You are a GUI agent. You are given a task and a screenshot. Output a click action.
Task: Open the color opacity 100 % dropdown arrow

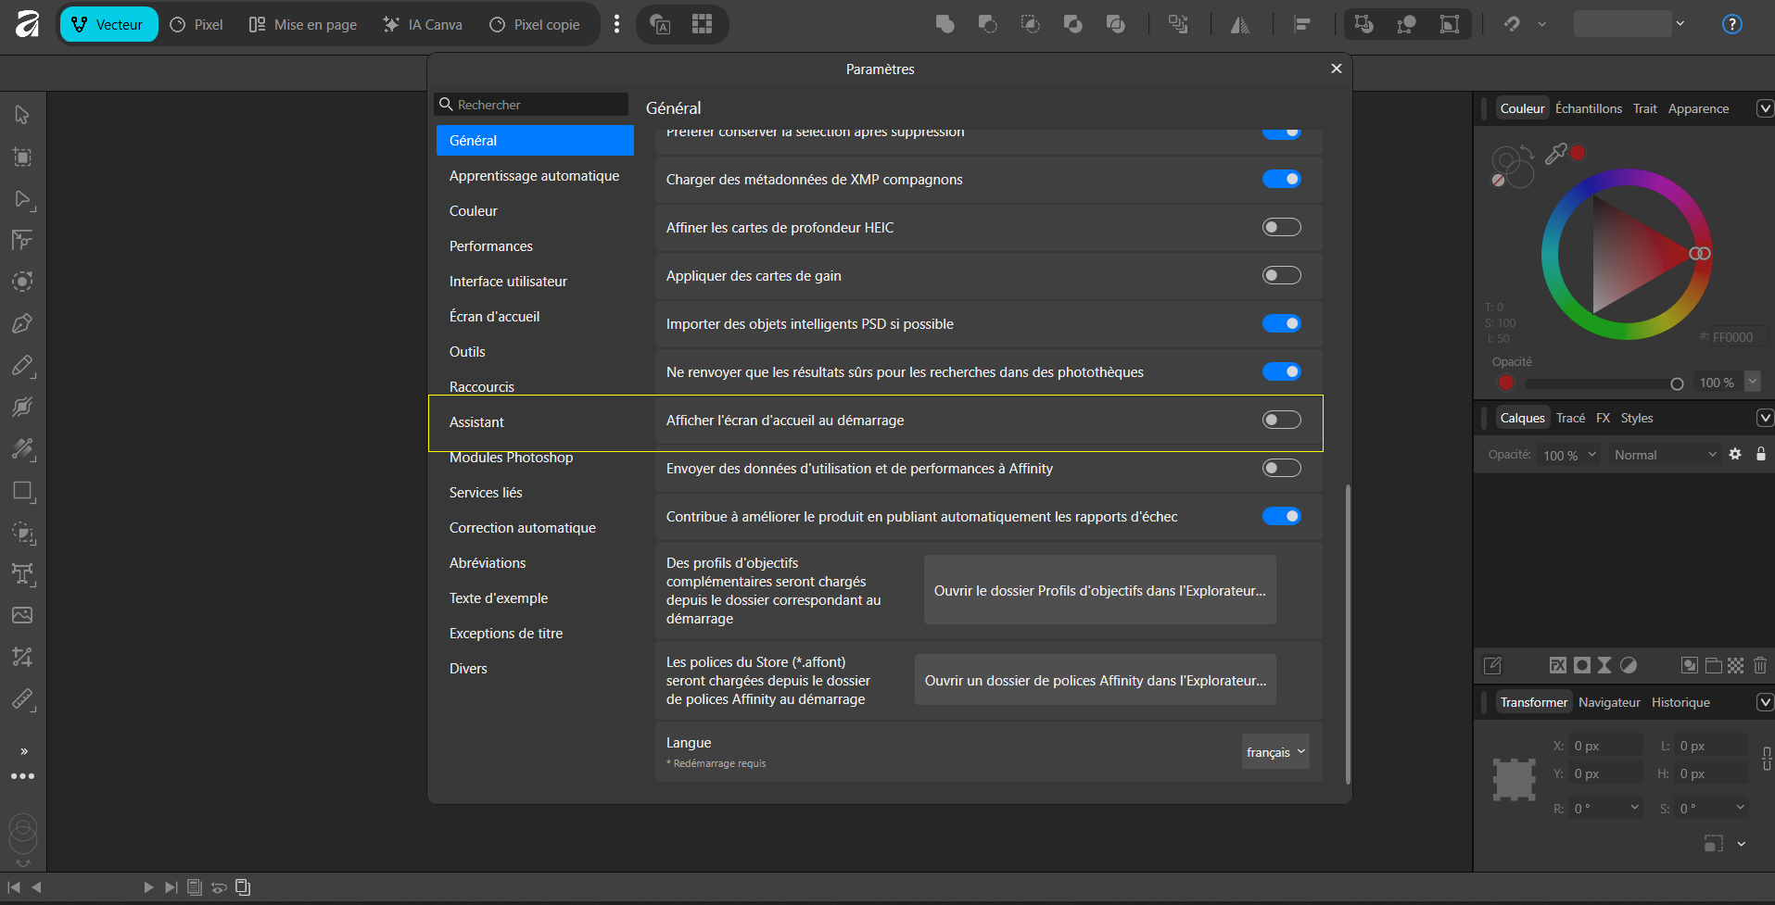pos(1752,382)
